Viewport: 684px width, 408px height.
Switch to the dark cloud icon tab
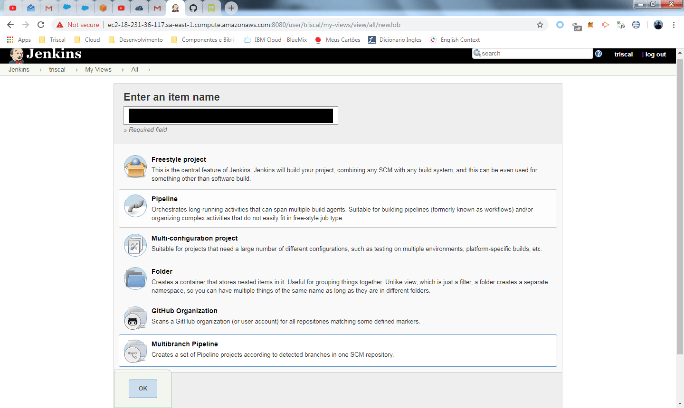click(139, 8)
